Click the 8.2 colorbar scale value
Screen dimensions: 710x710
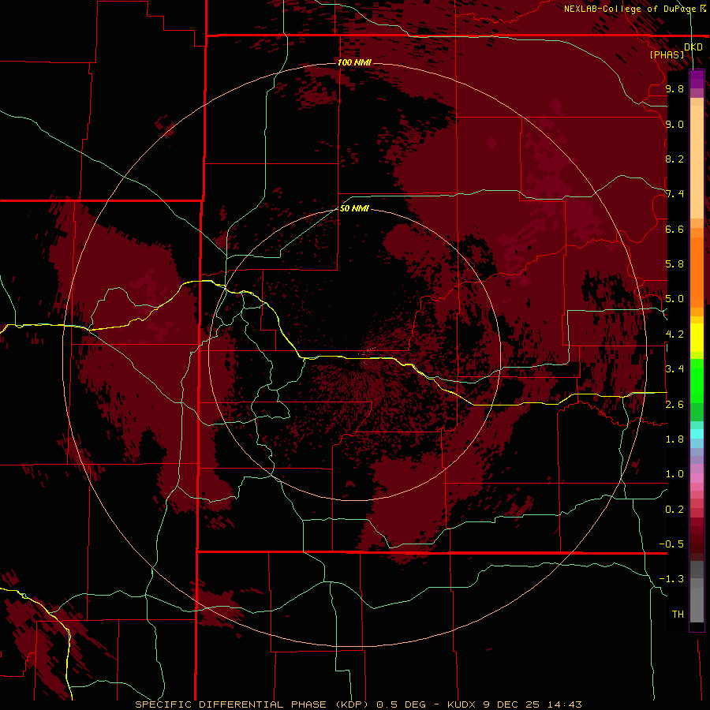[x=674, y=159]
